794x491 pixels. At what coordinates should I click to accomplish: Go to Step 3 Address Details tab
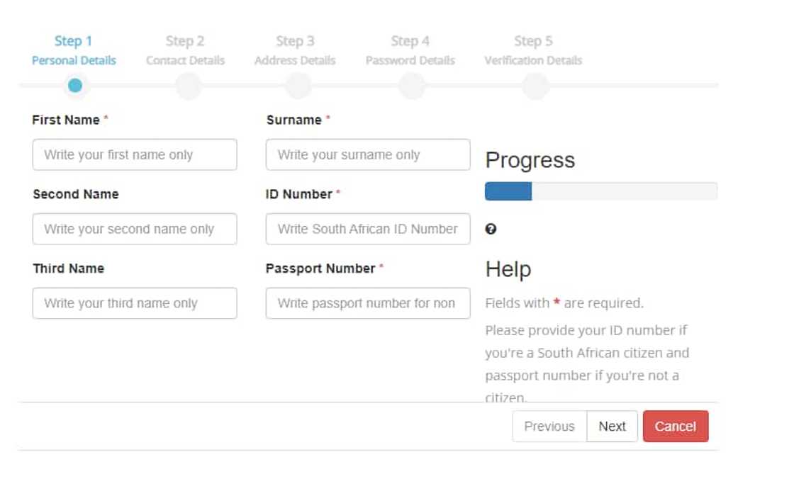[x=295, y=50]
